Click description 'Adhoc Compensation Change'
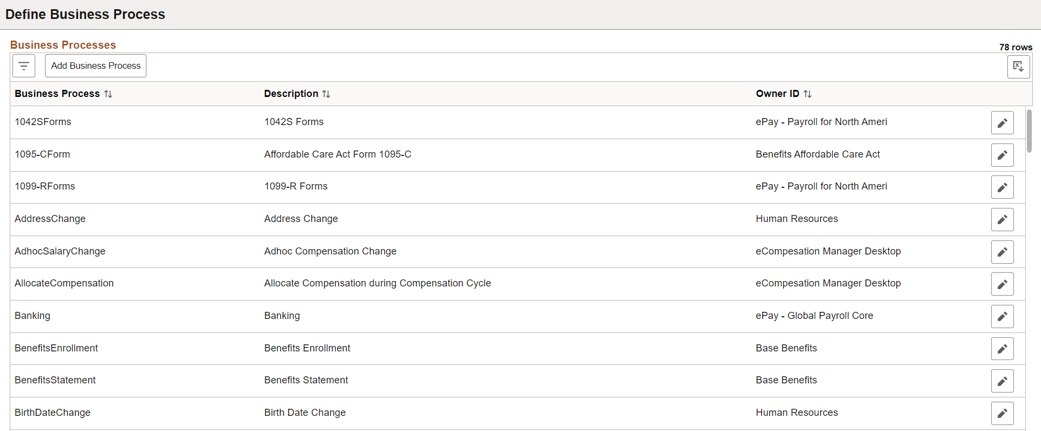 pyautogui.click(x=330, y=251)
